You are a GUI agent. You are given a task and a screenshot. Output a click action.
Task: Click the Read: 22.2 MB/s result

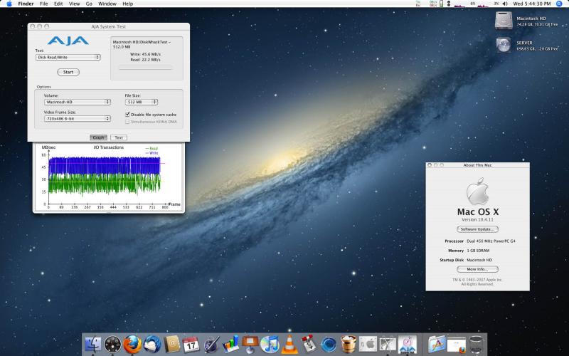coord(146,60)
